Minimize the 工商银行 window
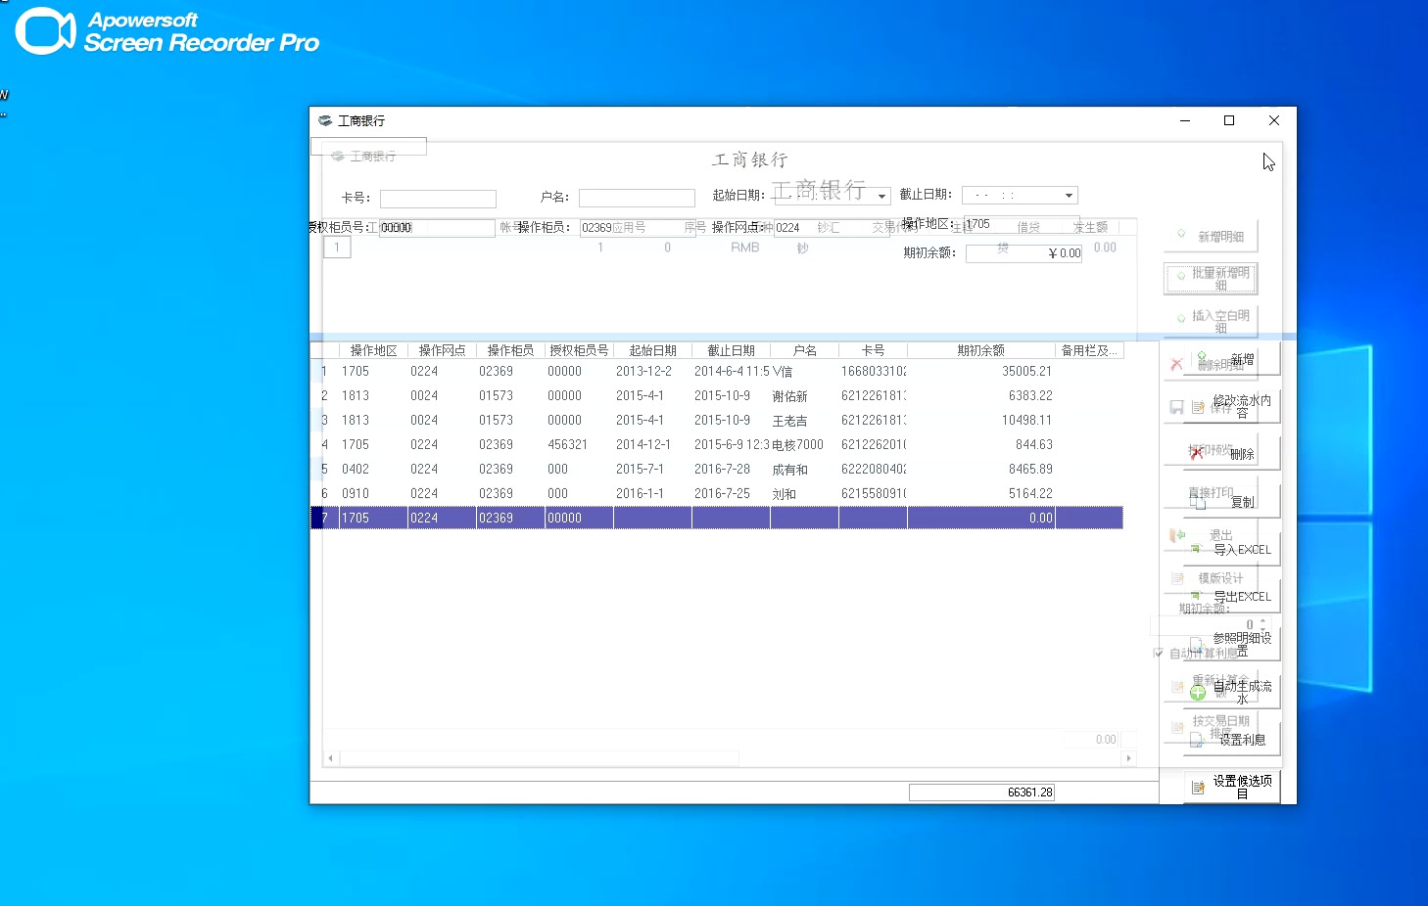Image resolution: width=1428 pixels, height=906 pixels. (1185, 120)
